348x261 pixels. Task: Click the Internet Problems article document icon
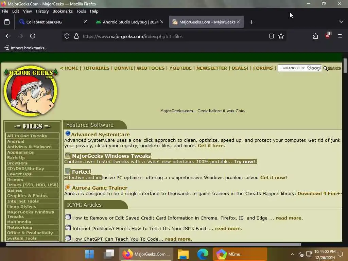(x=68, y=227)
